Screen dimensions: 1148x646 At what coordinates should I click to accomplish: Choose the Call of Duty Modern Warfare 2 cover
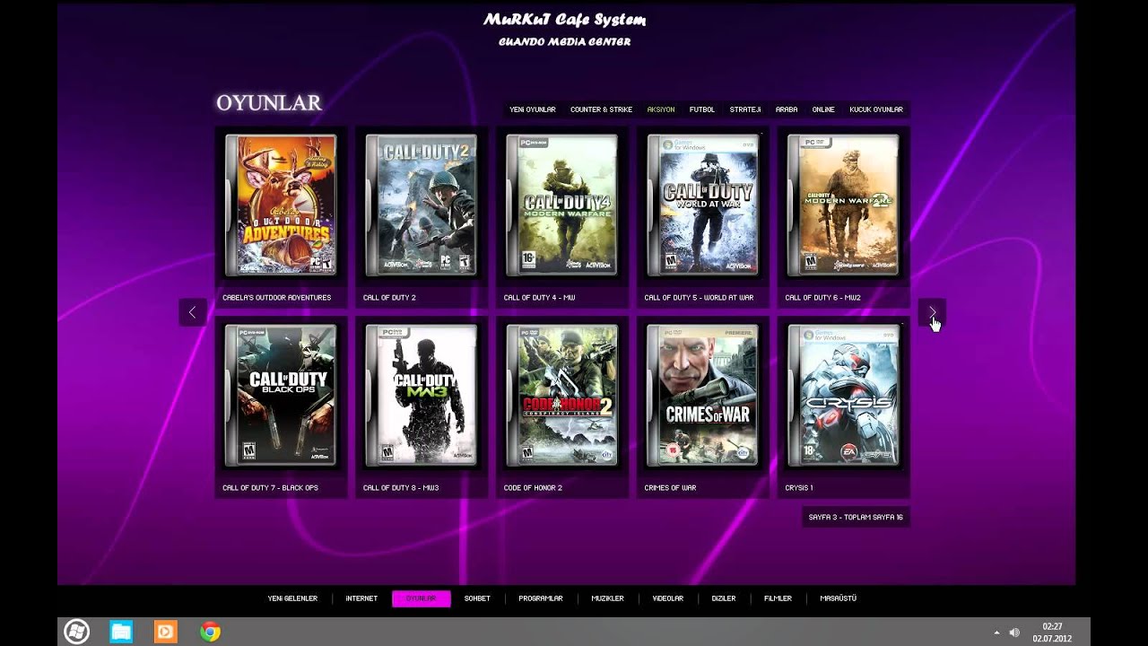pyautogui.click(x=843, y=205)
